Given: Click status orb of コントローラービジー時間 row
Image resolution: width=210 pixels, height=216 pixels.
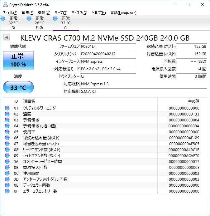Looking at the screenshot, I should click(x=7, y=161).
